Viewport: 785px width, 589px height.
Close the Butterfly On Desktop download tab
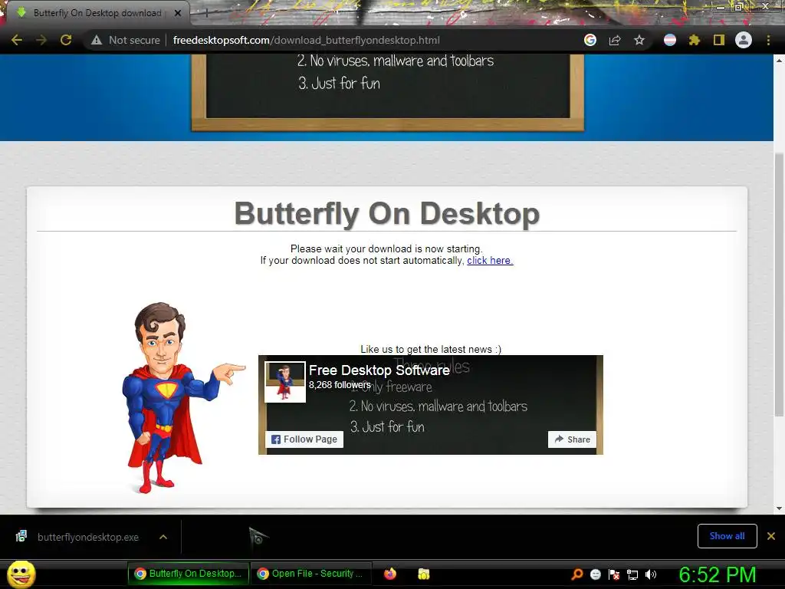click(x=178, y=13)
